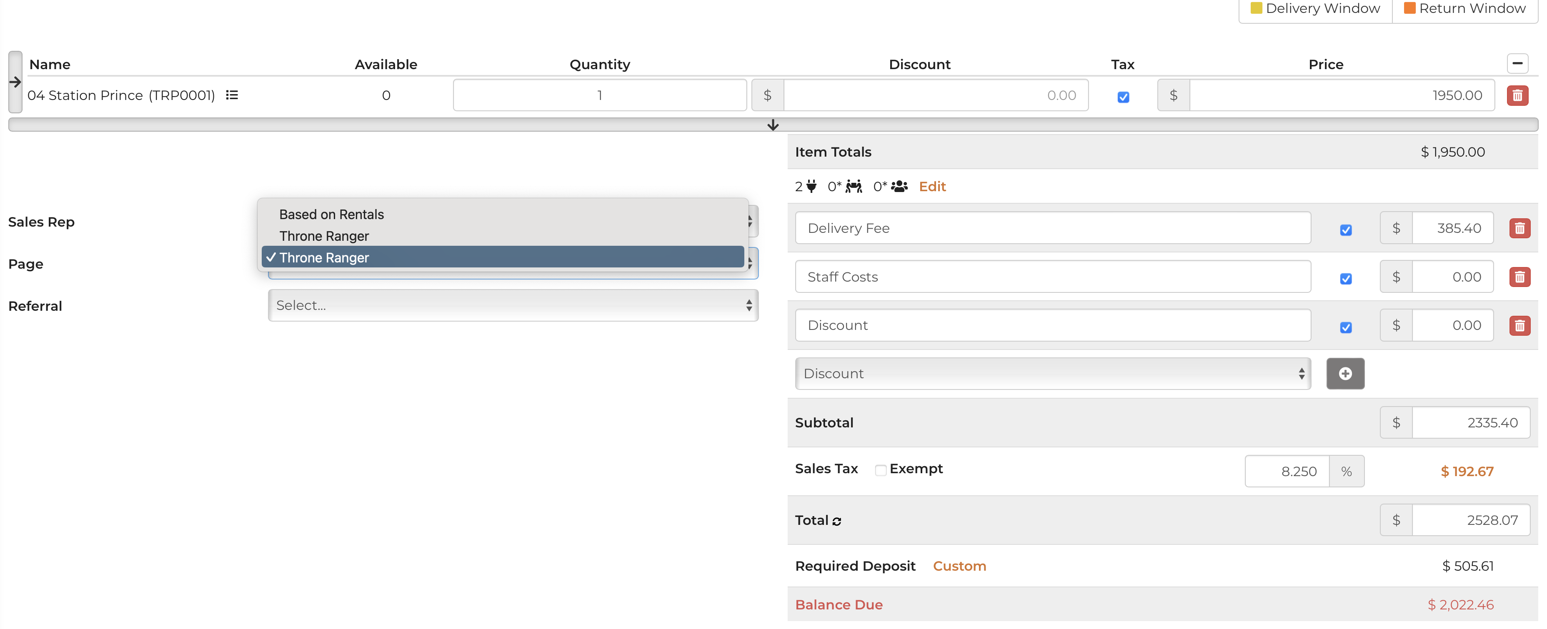
Task: Click the list icon beside 04 Station Prince
Action: pyautogui.click(x=232, y=95)
